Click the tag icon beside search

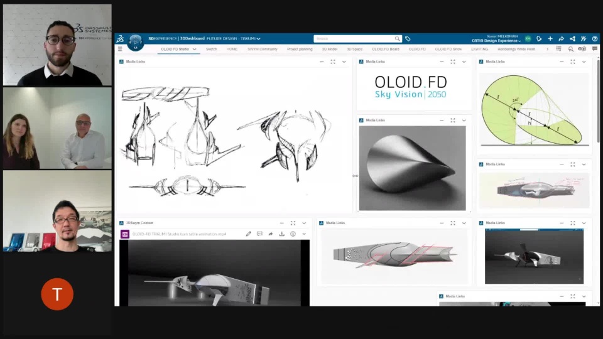408,39
